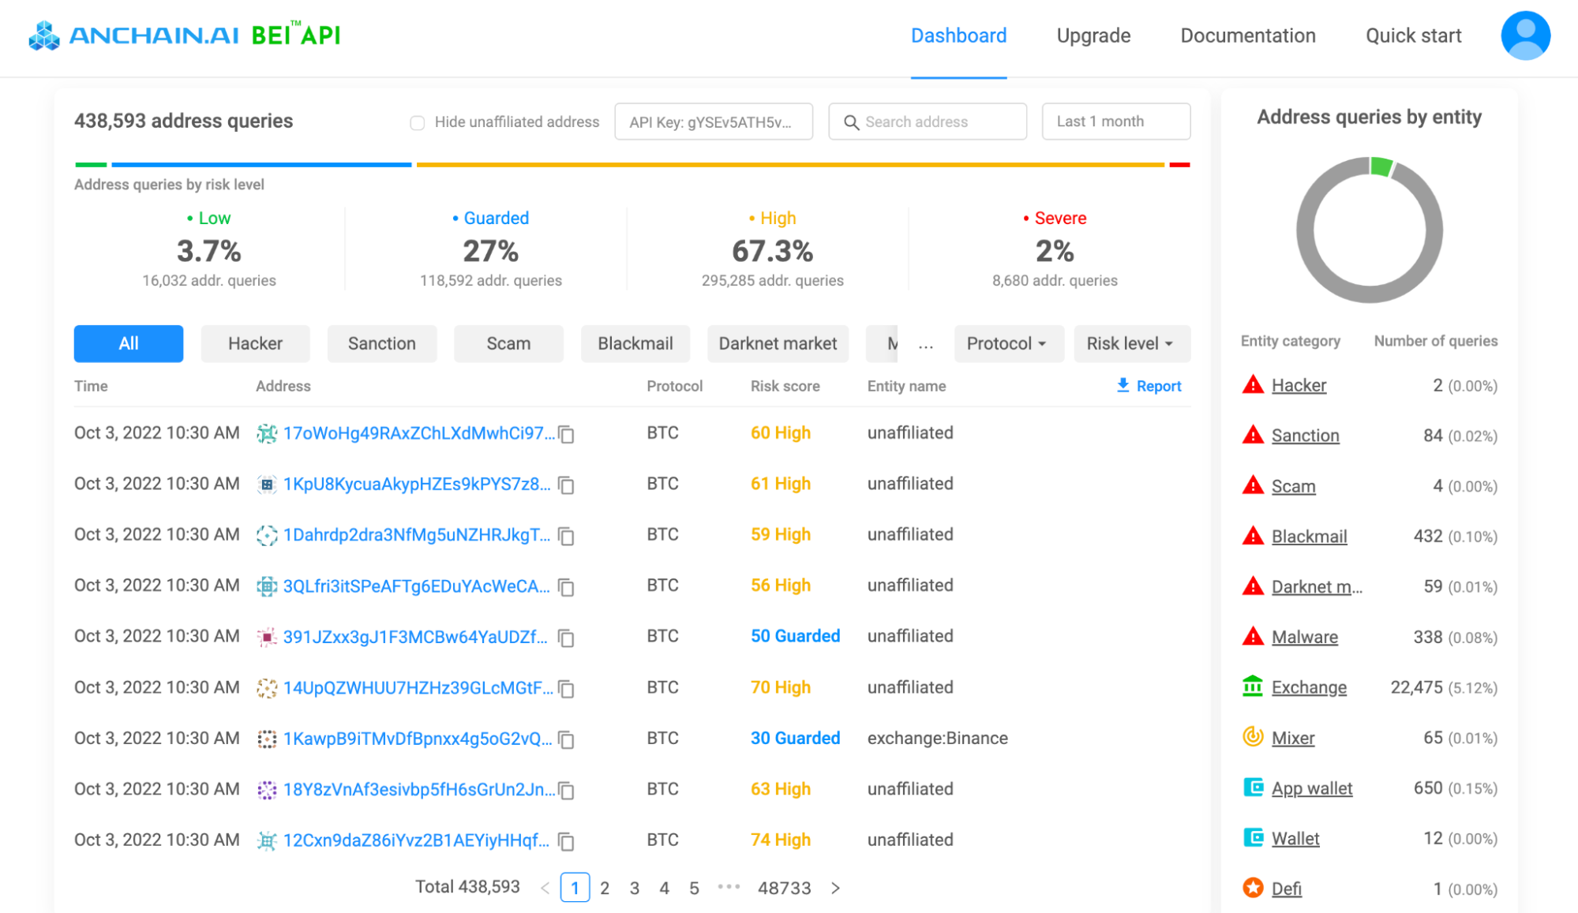Click the App wallet icon

coord(1253,788)
